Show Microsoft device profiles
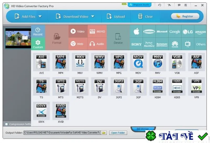210x143 pixels. tap(162, 31)
